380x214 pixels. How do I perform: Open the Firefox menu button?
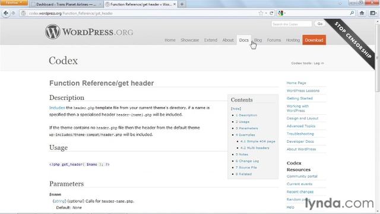point(14,2)
